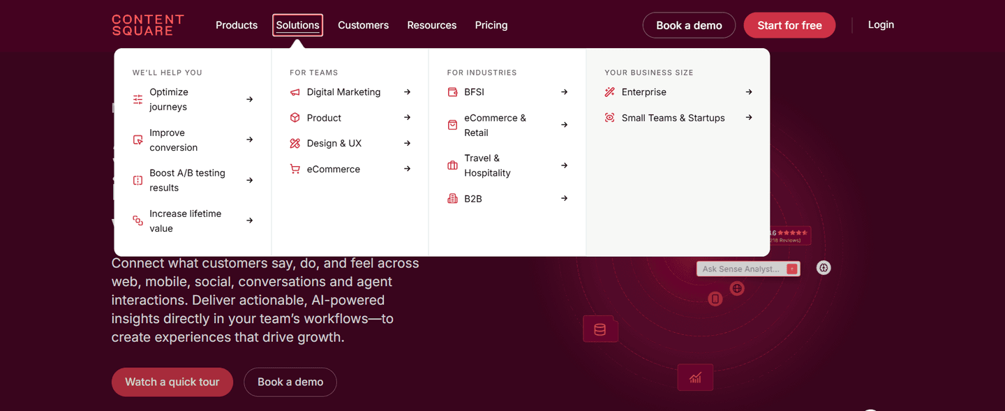Click the arrow next to Small Teams & Startups
The height and width of the screenshot is (411, 1005).
(x=749, y=118)
